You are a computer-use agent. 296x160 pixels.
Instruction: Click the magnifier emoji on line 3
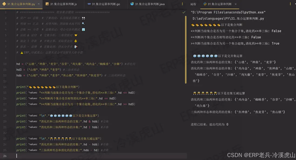[83, 24]
